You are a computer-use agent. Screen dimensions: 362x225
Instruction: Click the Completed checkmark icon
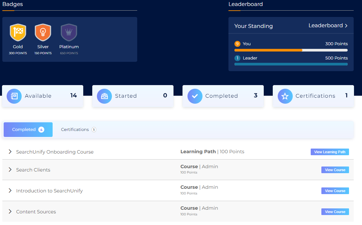pos(195,96)
